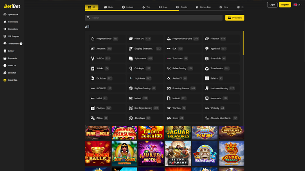305x171 pixels.
Task: Open the Instant games tab
Action: coord(127,7)
